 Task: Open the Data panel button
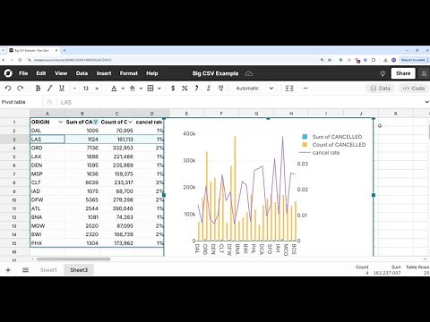pos(380,89)
